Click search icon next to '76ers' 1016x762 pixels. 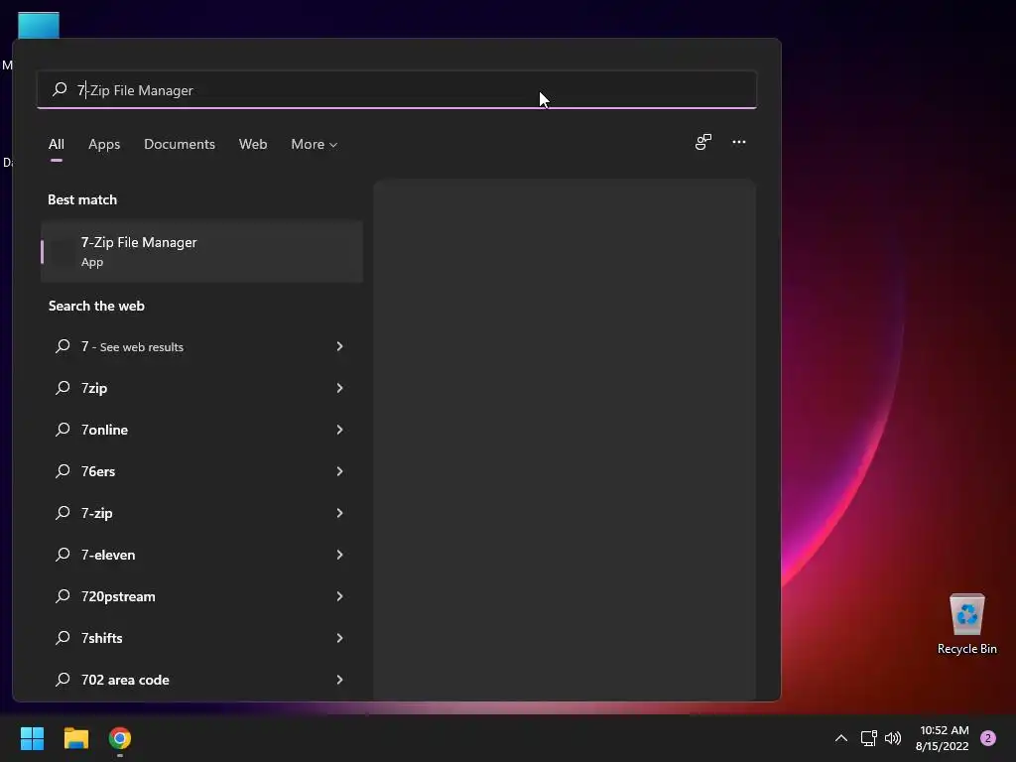63,470
